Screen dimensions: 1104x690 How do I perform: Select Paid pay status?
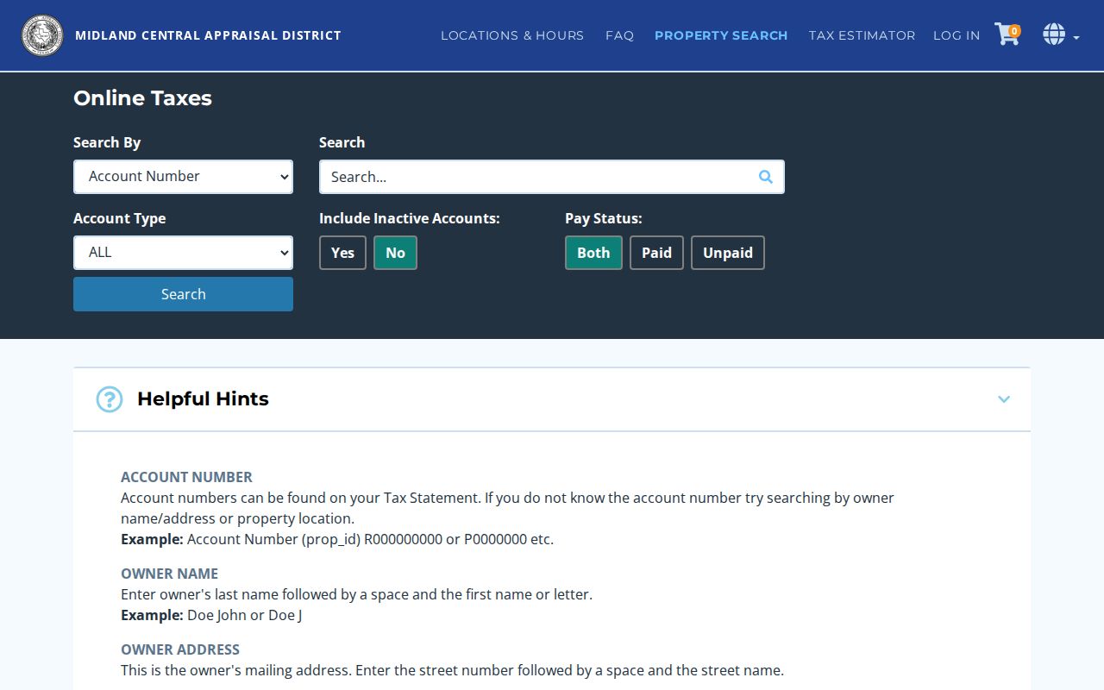[x=656, y=253]
